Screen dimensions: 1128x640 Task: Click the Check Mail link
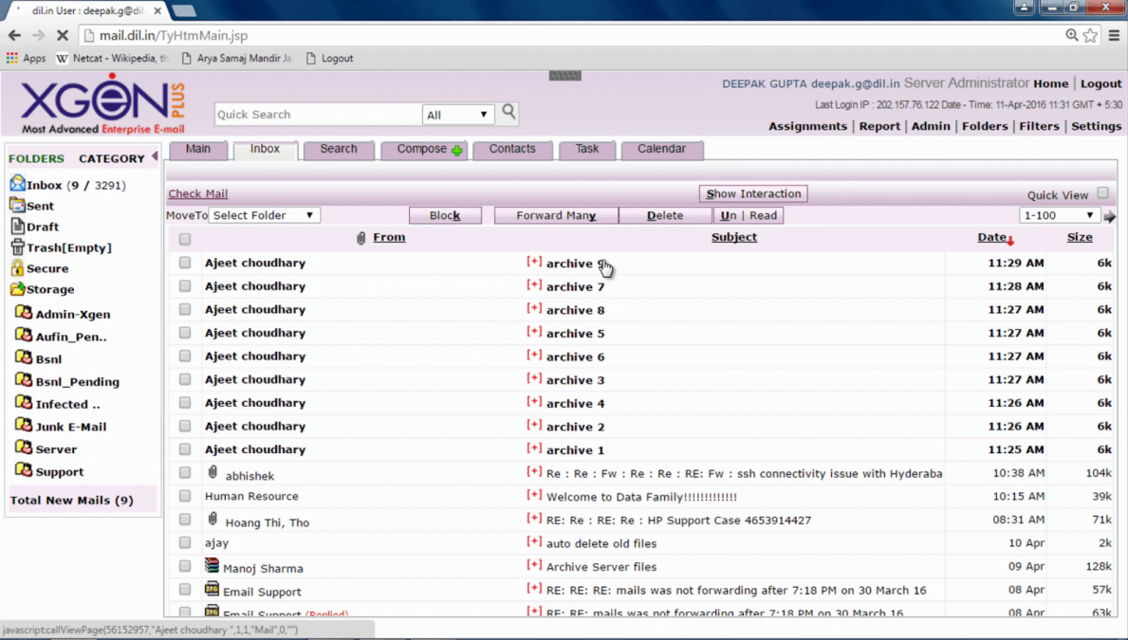pyautogui.click(x=197, y=193)
